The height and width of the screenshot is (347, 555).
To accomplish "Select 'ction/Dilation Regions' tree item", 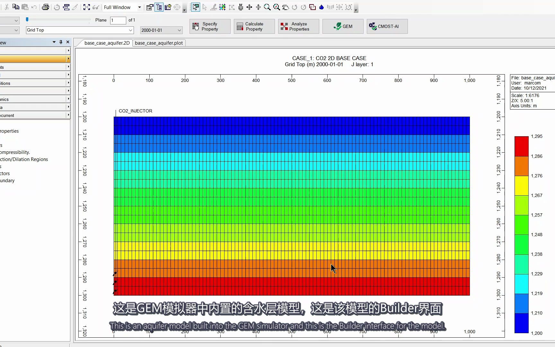I will [24, 159].
